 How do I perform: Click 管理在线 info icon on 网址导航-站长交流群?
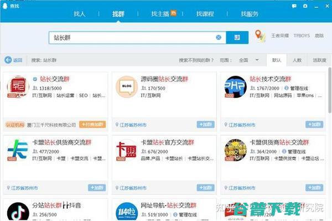point(175,215)
